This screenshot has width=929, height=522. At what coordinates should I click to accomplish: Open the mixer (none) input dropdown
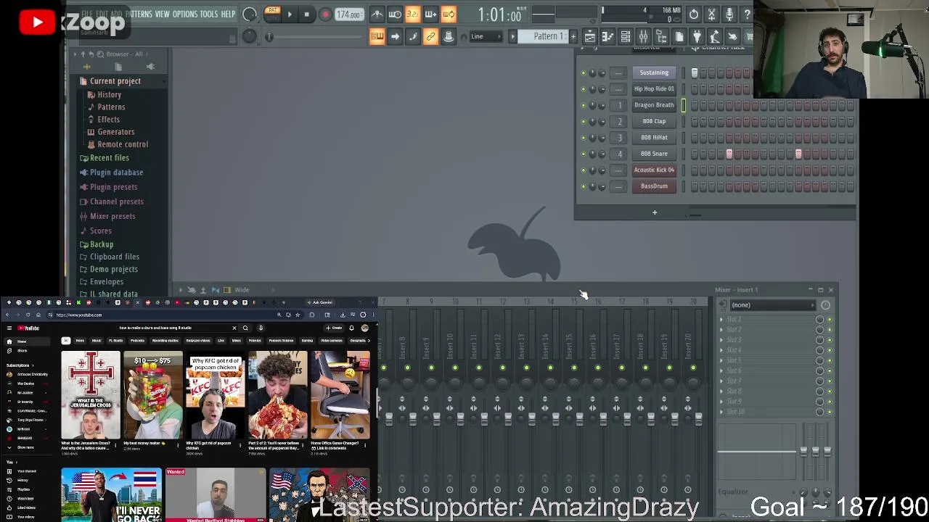click(773, 305)
